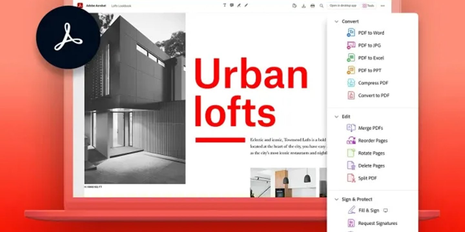Select the Highlight tool in the toolbar
The width and height of the screenshot is (465, 232).
click(x=239, y=5)
